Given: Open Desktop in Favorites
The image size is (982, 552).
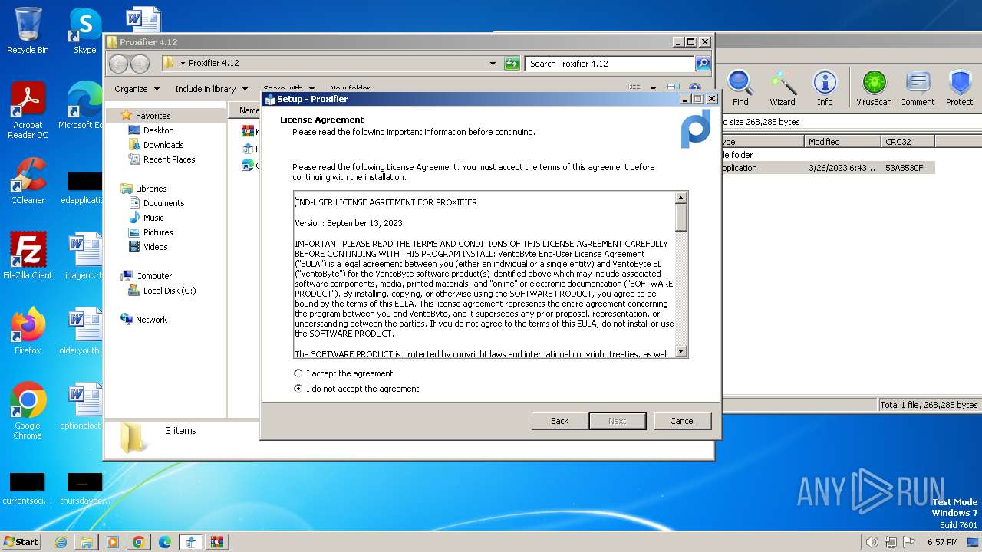Looking at the screenshot, I should click(158, 130).
